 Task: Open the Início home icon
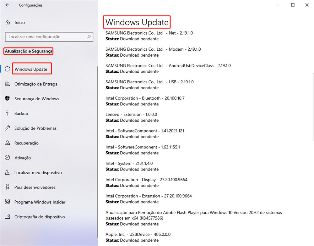(8, 22)
